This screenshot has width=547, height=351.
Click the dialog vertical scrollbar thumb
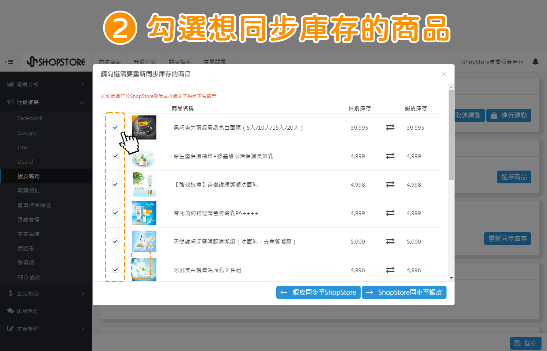tap(452, 135)
